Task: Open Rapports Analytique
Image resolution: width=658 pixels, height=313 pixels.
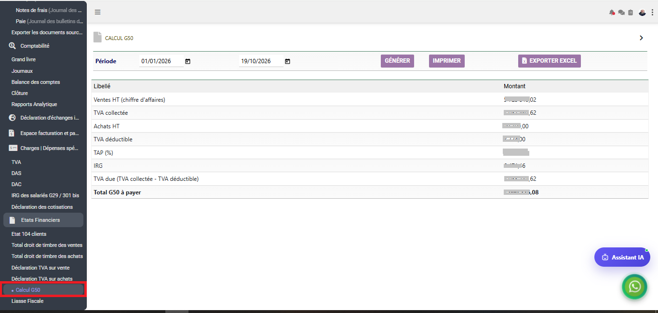Action: (x=34, y=104)
